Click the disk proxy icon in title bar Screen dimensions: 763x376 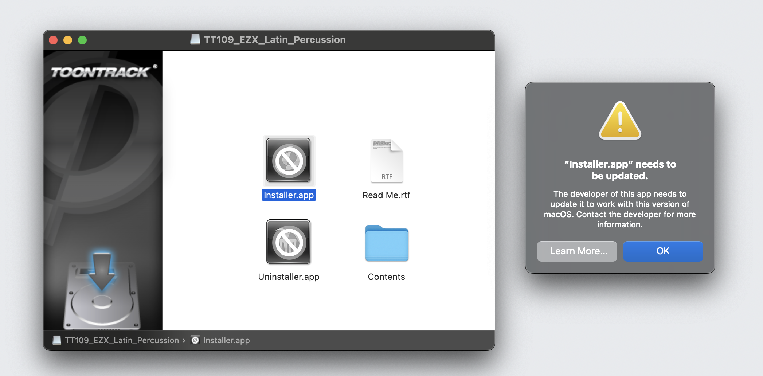pos(195,39)
